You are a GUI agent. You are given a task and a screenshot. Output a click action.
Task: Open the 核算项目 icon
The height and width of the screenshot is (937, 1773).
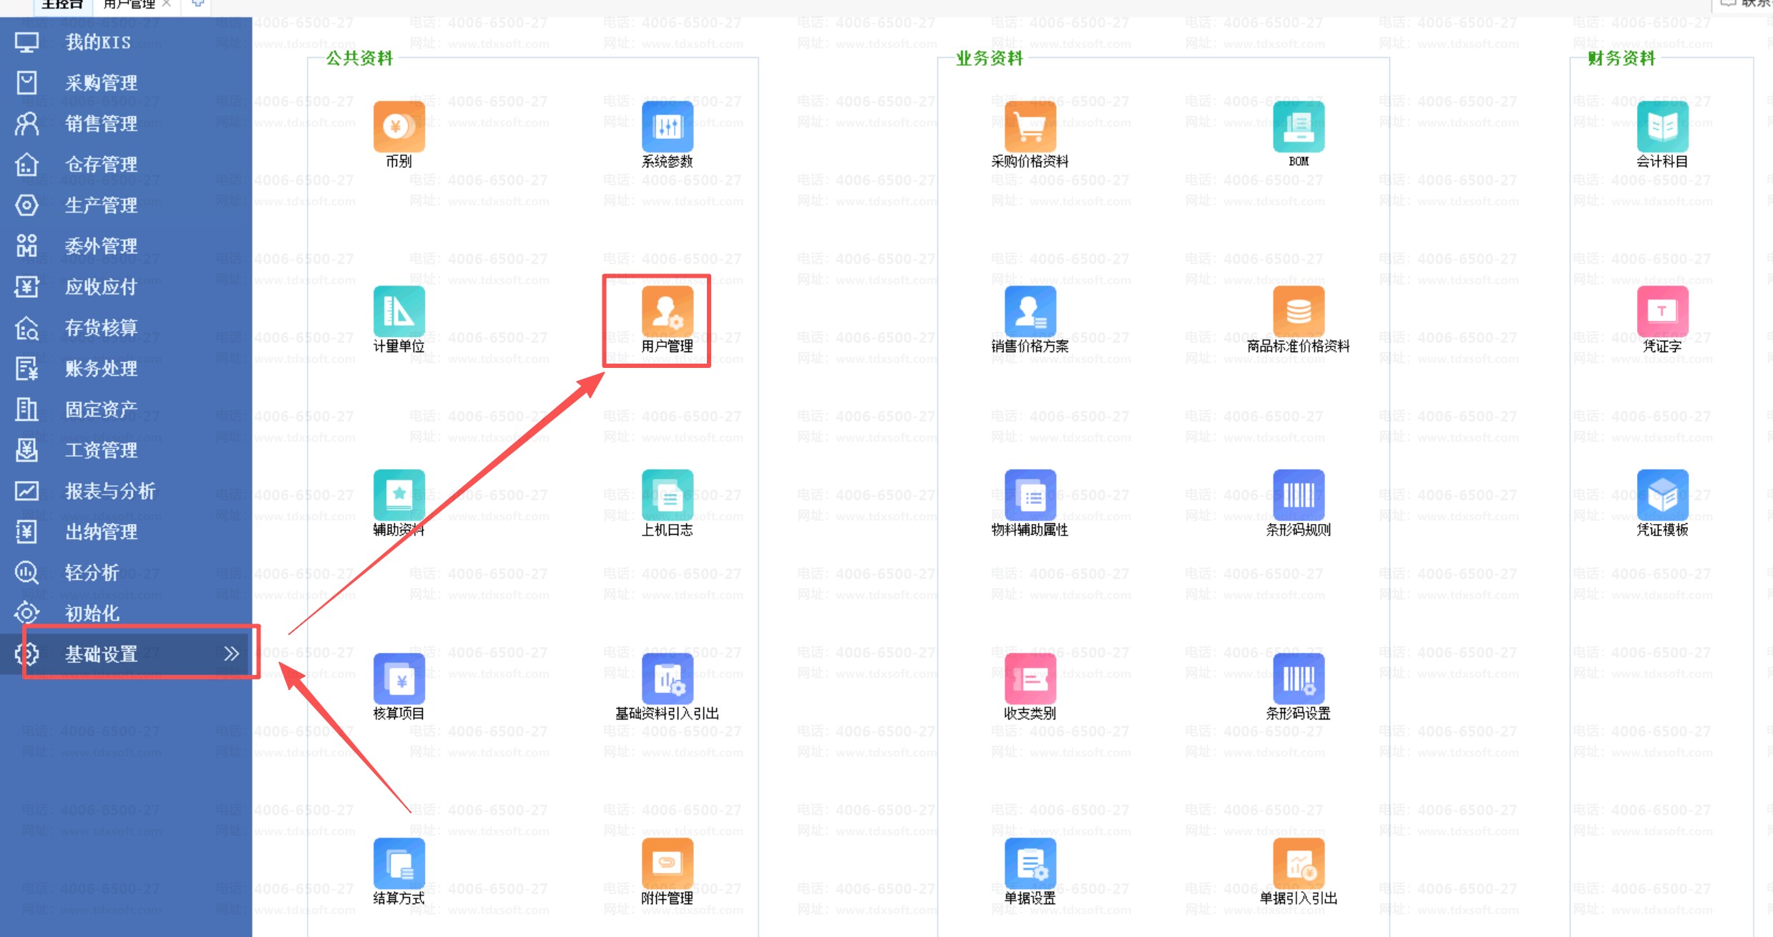pos(399,679)
